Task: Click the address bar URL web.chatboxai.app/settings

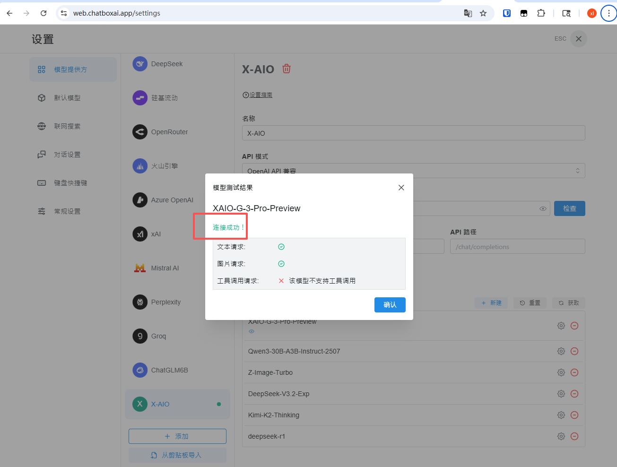Action: click(117, 13)
